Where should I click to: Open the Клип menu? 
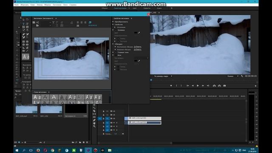pos(33,5)
